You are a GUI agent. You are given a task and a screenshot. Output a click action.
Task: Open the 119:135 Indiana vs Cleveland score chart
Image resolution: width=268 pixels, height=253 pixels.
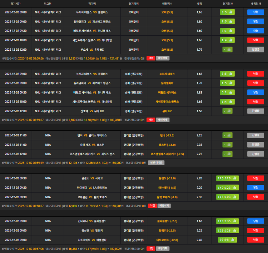pyautogui.click(x=227, y=221)
